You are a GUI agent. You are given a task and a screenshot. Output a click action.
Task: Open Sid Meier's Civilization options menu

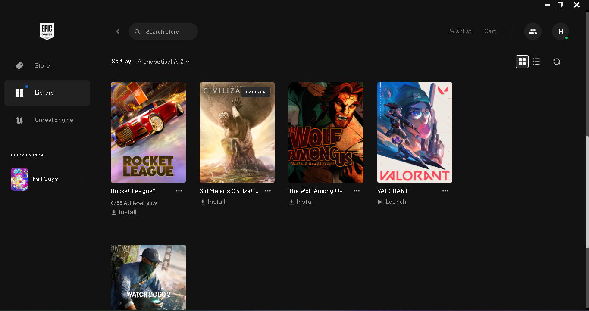point(268,191)
